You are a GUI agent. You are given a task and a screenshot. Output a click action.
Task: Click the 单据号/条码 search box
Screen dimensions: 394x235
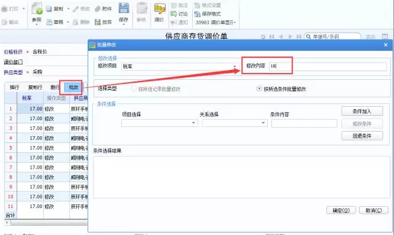pos(332,37)
